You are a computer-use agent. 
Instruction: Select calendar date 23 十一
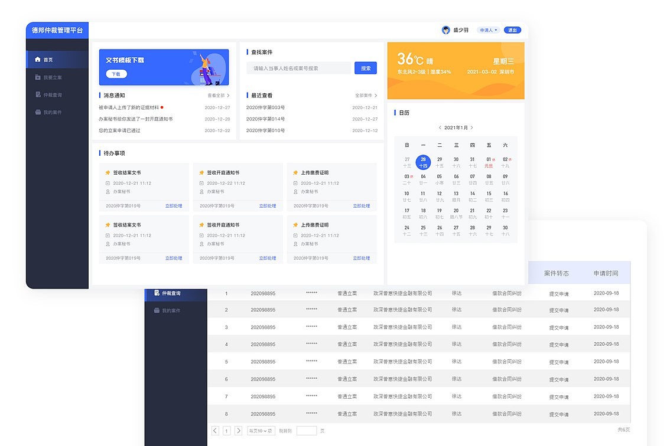coord(505,214)
